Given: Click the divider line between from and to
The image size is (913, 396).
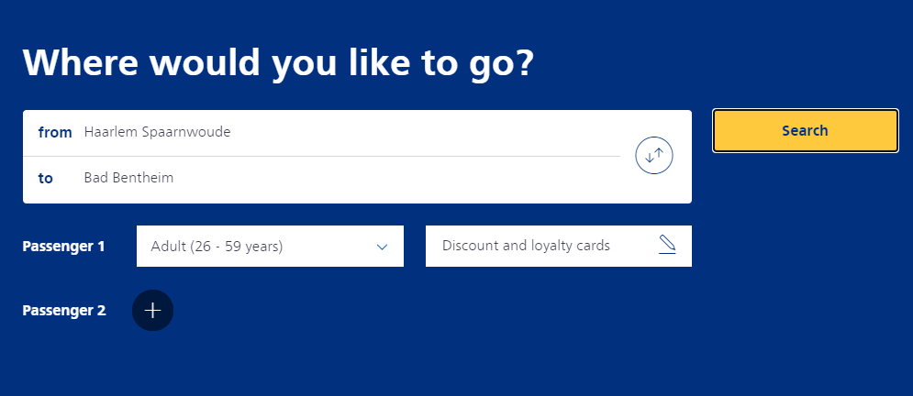Looking at the screenshot, I should (321, 157).
